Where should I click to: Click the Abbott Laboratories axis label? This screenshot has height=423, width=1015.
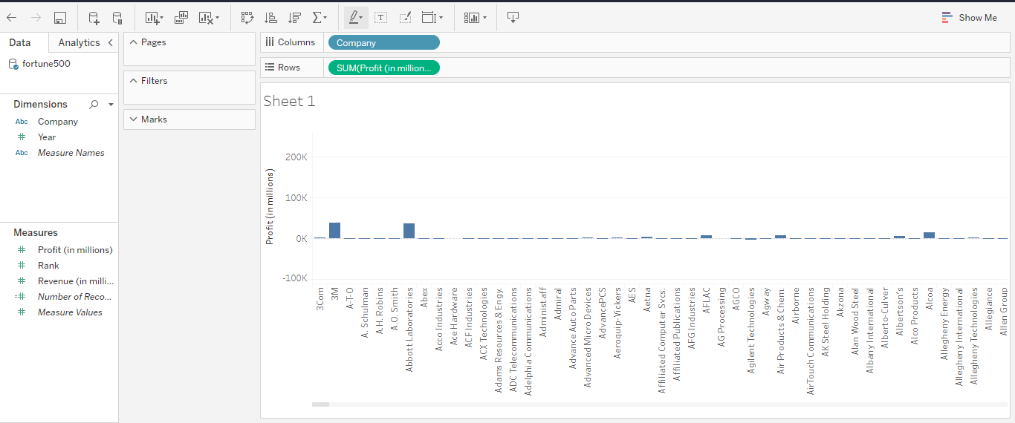coord(409,329)
